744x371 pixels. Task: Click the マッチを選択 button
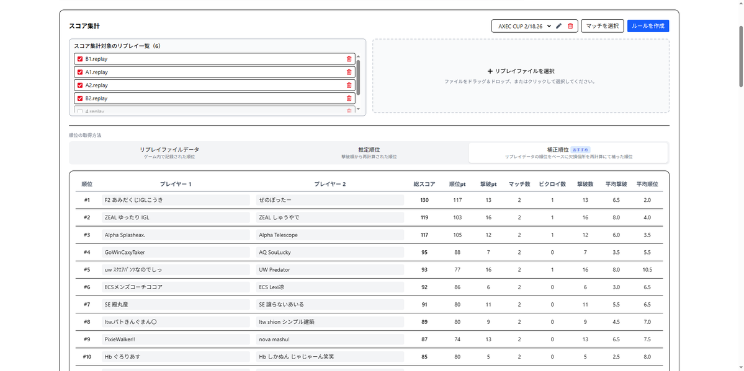pos(602,26)
